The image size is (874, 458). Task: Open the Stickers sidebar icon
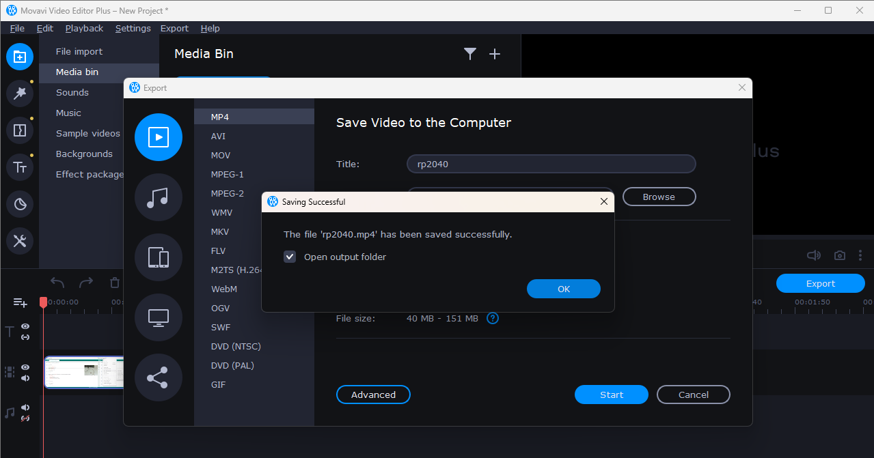pos(20,204)
